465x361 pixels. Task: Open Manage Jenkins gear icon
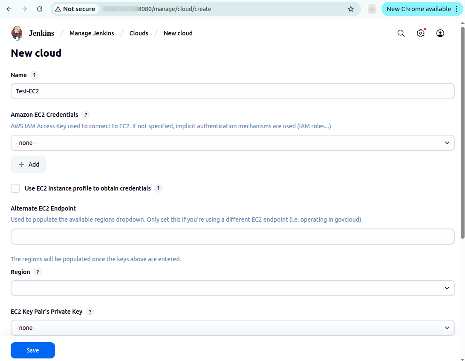[421, 33]
